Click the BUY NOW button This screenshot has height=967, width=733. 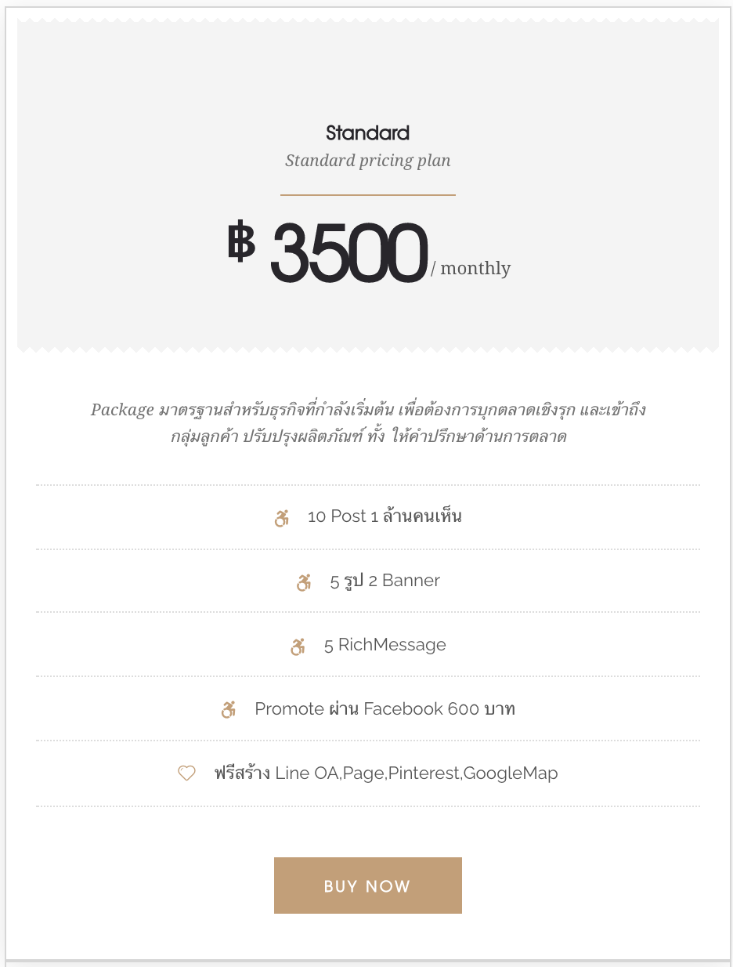pyautogui.click(x=368, y=886)
